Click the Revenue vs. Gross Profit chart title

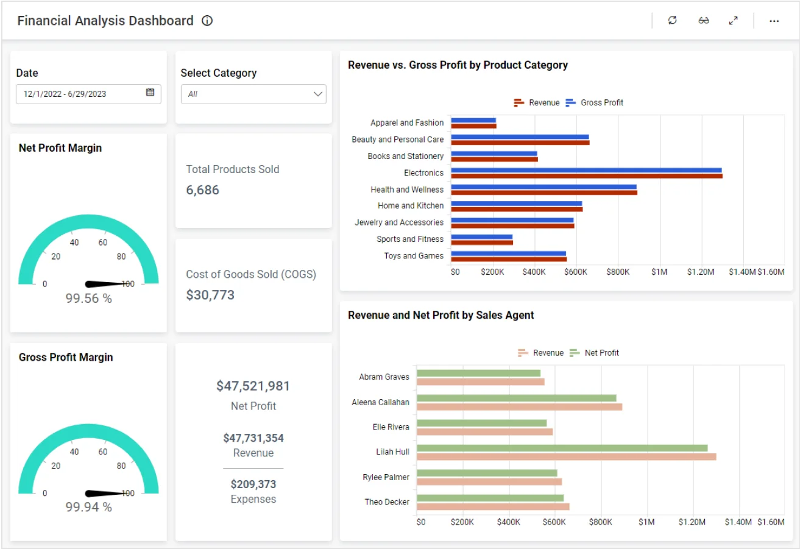pyautogui.click(x=458, y=65)
